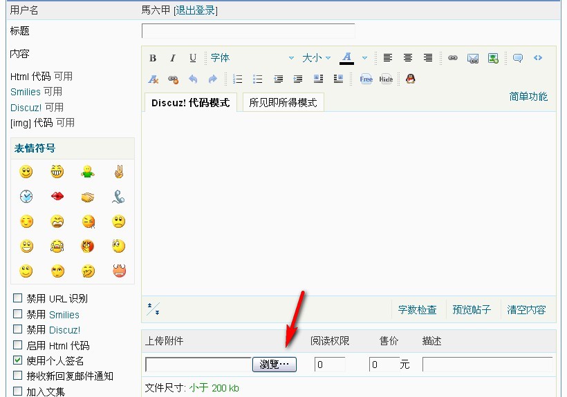Uncheck 使用个人签名 checkbox
Image resolution: width=567 pixels, height=397 pixels.
pyautogui.click(x=18, y=360)
